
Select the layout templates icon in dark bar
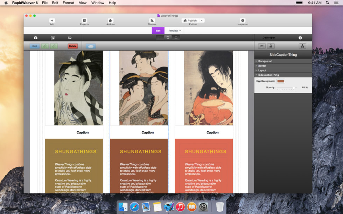point(53,38)
